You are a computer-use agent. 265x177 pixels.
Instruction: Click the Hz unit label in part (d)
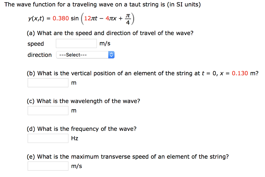pos(75,138)
